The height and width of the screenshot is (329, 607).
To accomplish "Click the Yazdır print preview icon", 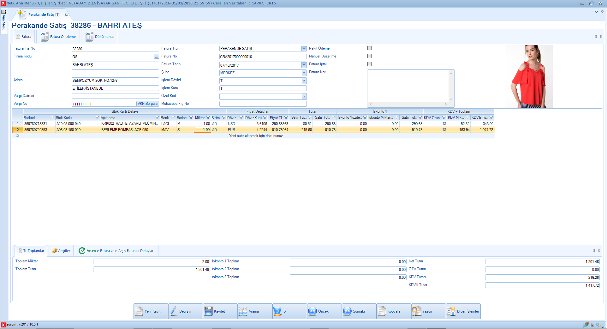I will [416, 311].
